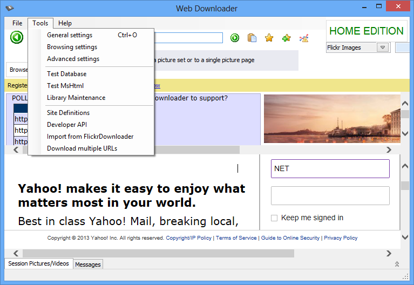The width and height of the screenshot is (414, 285).
Task: Open the File menu
Action: (17, 23)
